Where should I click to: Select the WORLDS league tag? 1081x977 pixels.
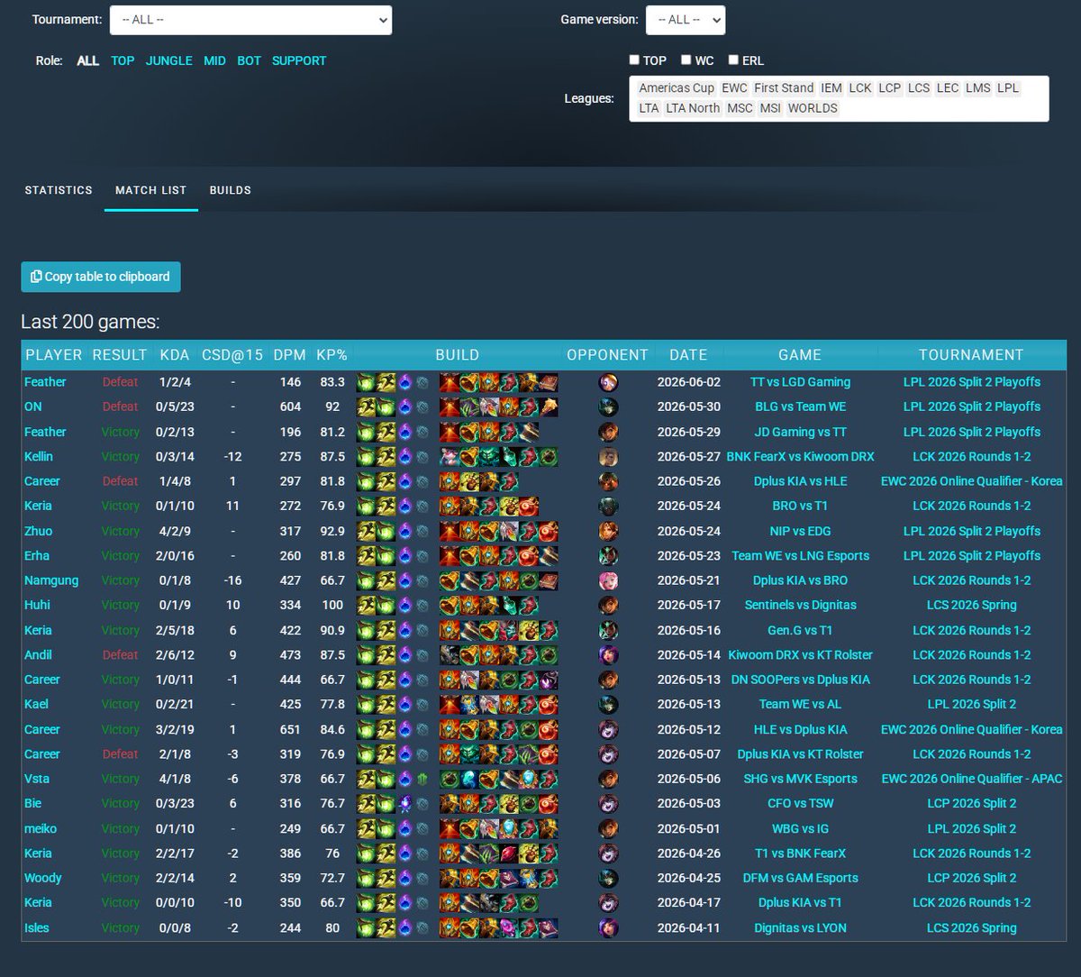click(x=813, y=108)
